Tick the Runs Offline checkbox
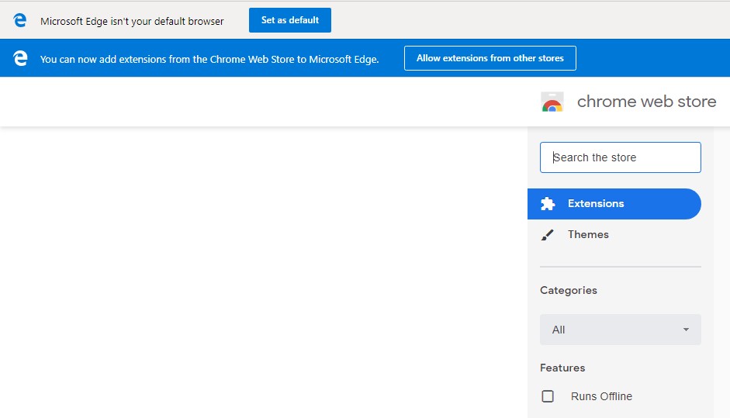 (548, 396)
